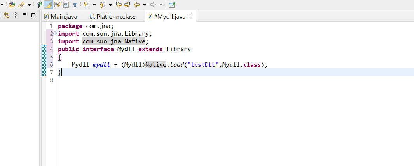This screenshot has width=414, height=166.
Task: Open the Previous Annotation dropdown arrow
Action: [110, 5]
